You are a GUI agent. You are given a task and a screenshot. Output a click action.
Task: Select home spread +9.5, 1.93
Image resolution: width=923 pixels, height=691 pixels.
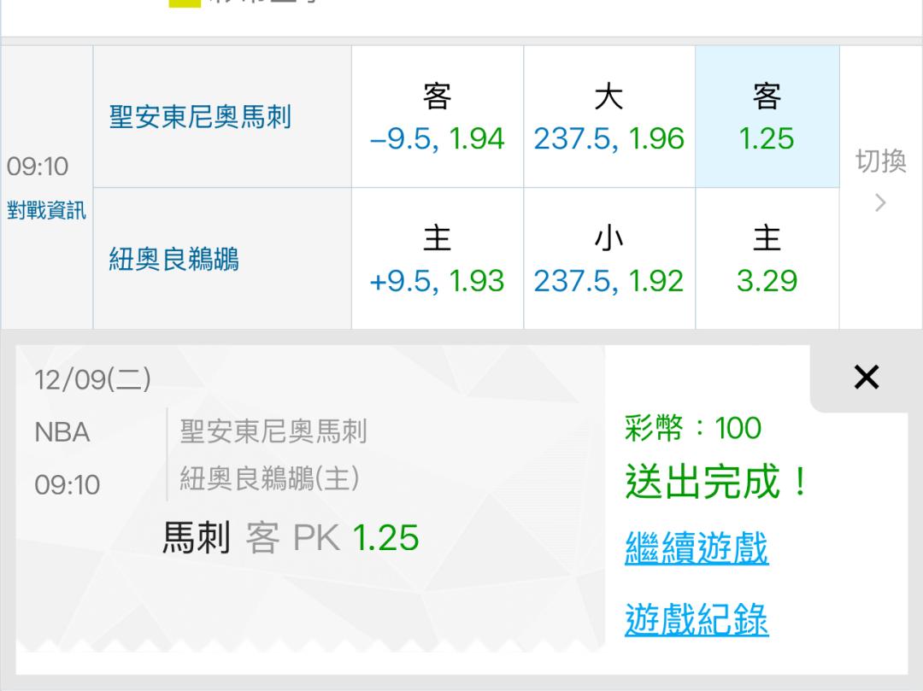tap(438, 259)
